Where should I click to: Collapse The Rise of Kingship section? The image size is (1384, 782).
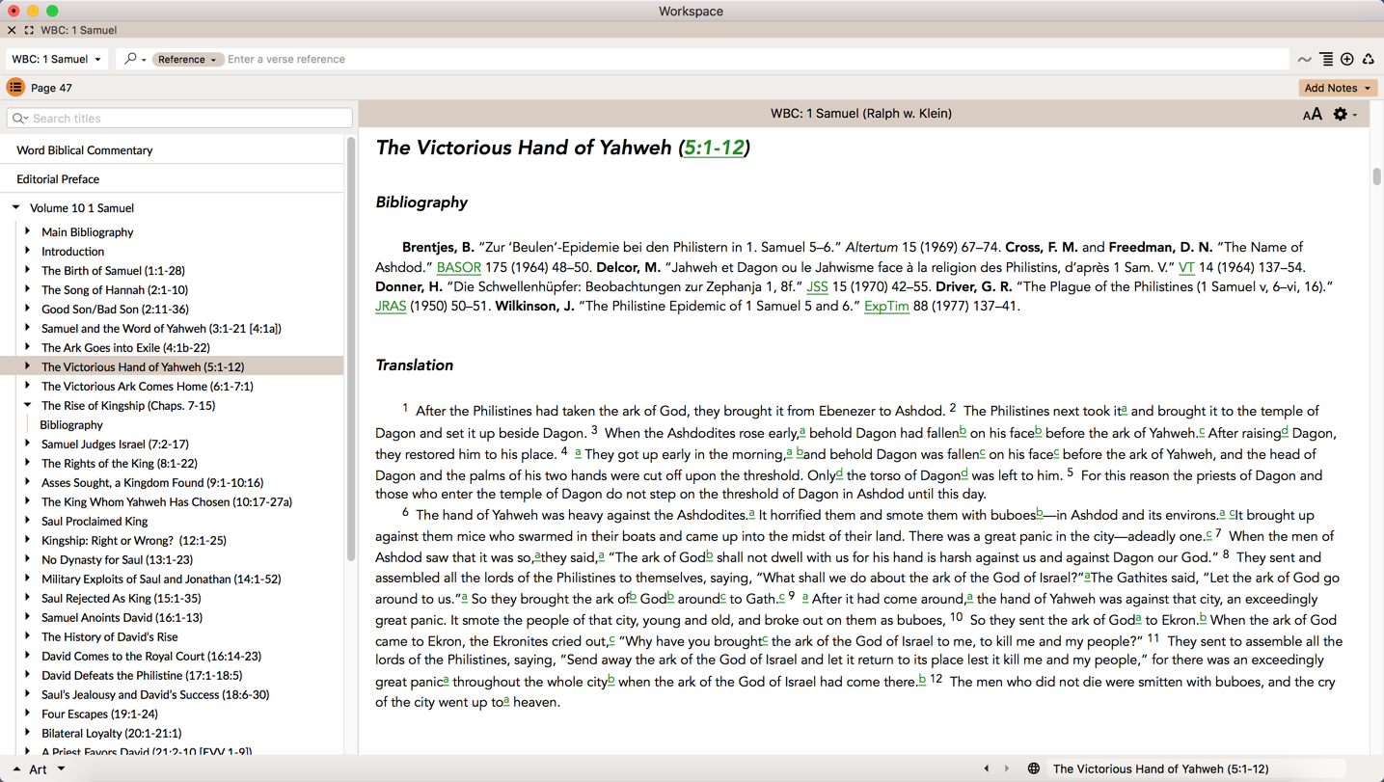point(28,405)
